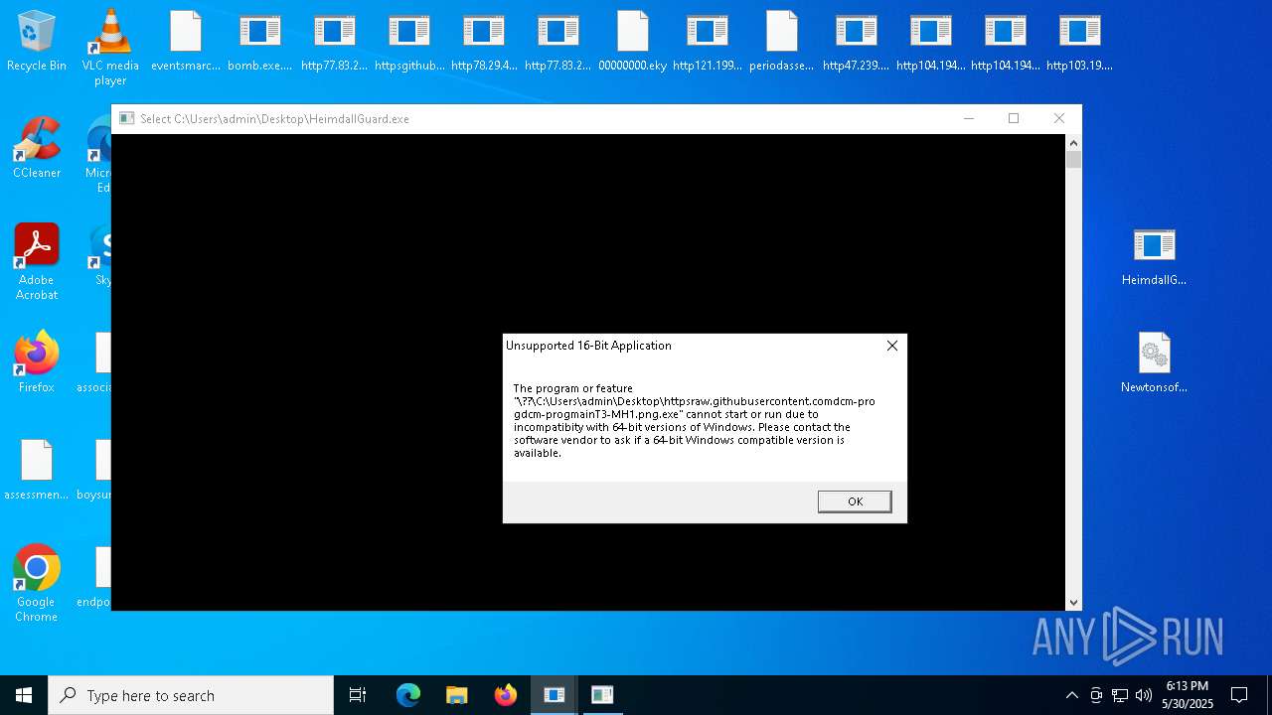Open Firefox from the taskbar

506,695
